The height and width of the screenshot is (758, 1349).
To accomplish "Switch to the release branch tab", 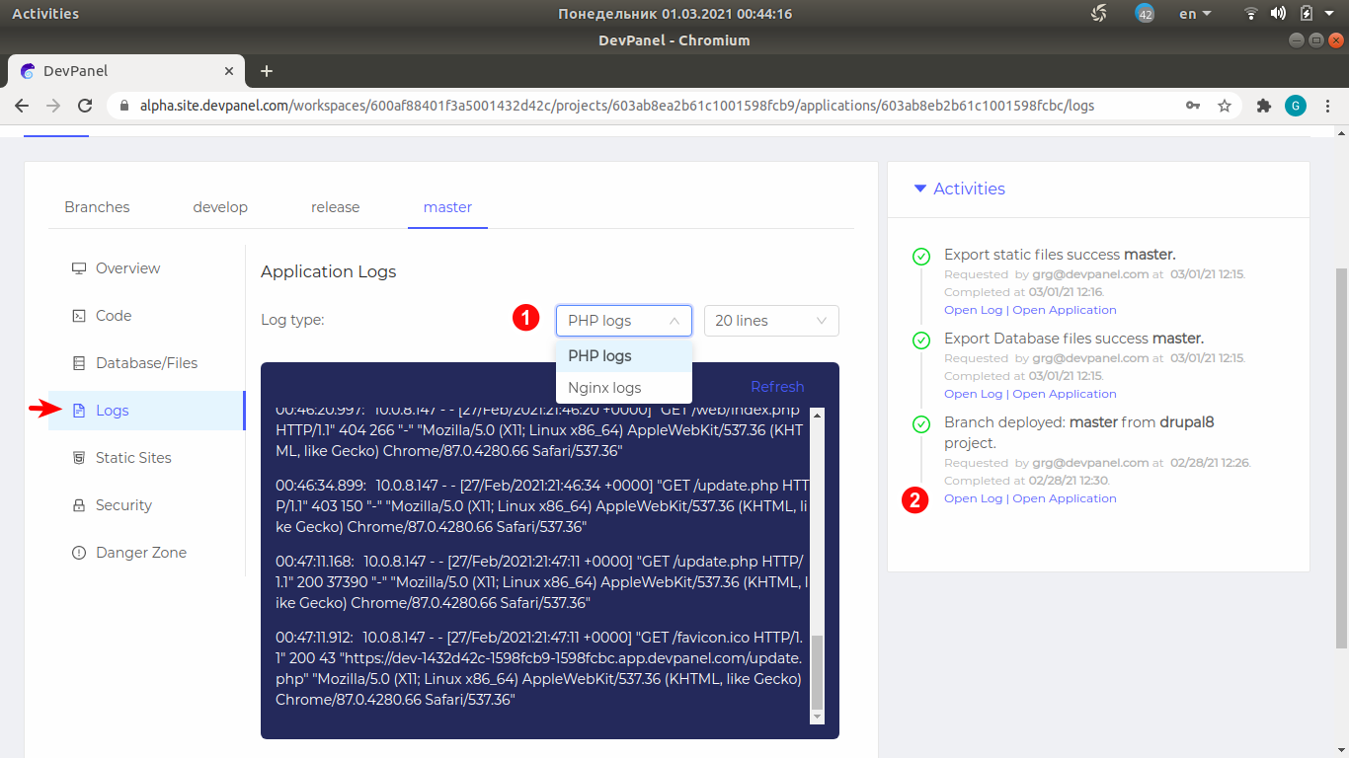I will coord(335,206).
